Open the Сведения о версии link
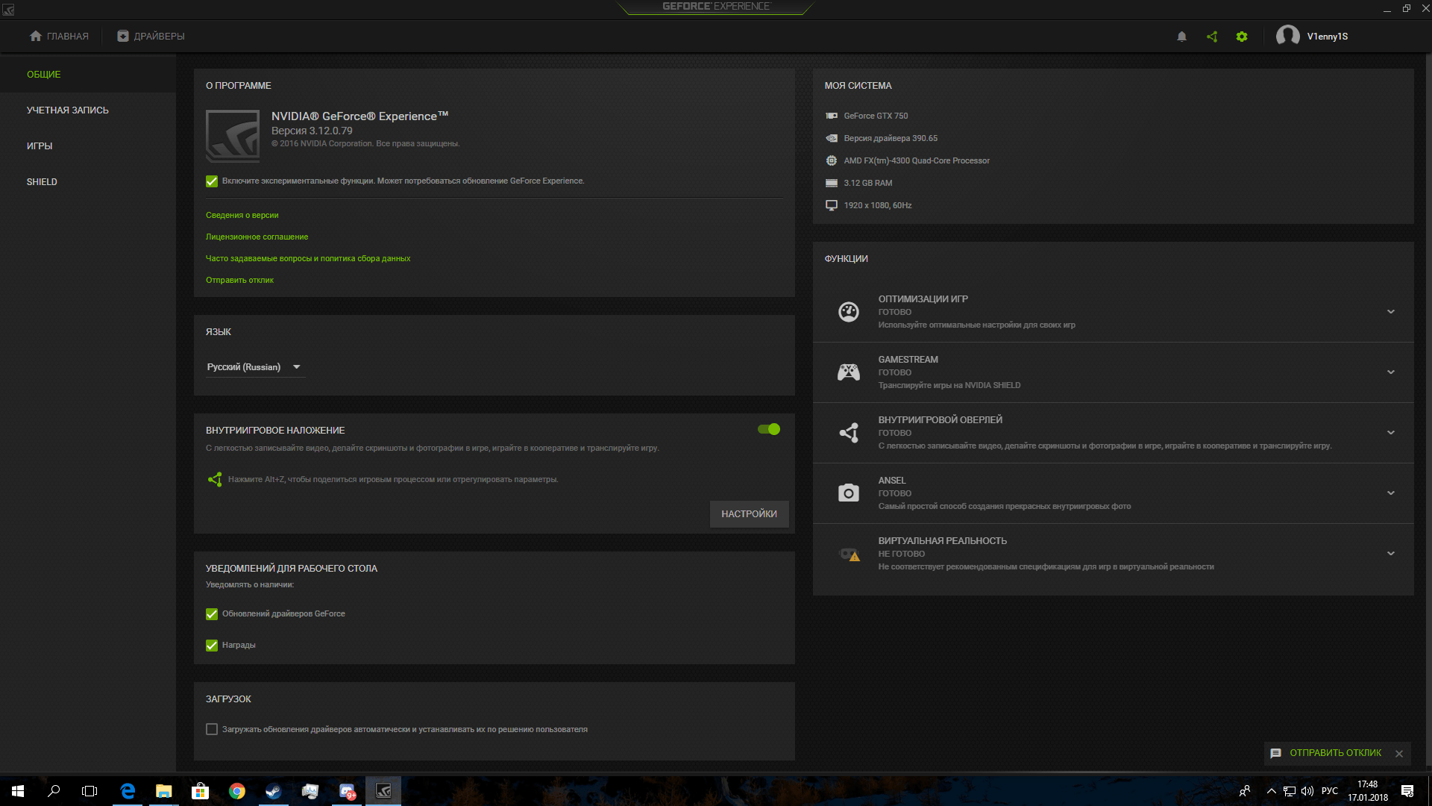This screenshot has width=1432, height=806. point(242,215)
